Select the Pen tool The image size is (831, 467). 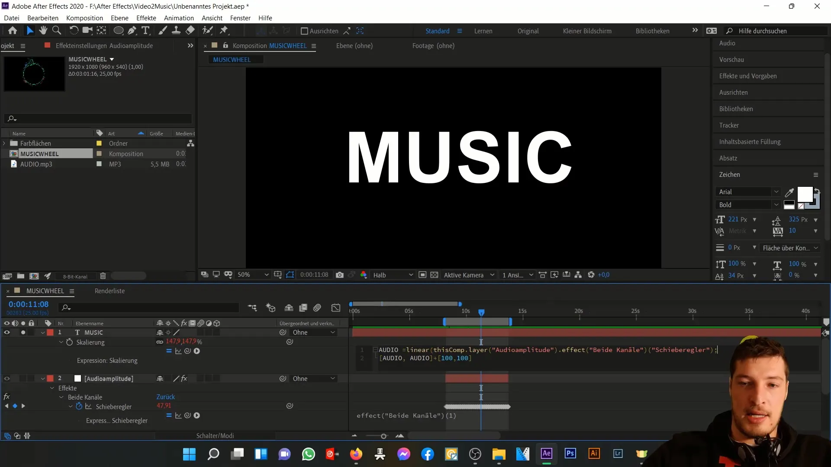[132, 31]
